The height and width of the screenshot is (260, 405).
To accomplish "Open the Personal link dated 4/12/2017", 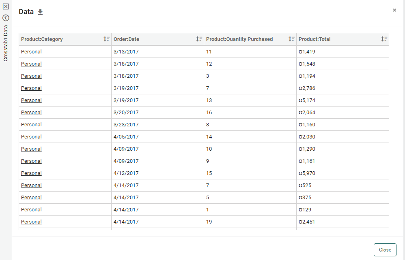I will pyautogui.click(x=31, y=173).
